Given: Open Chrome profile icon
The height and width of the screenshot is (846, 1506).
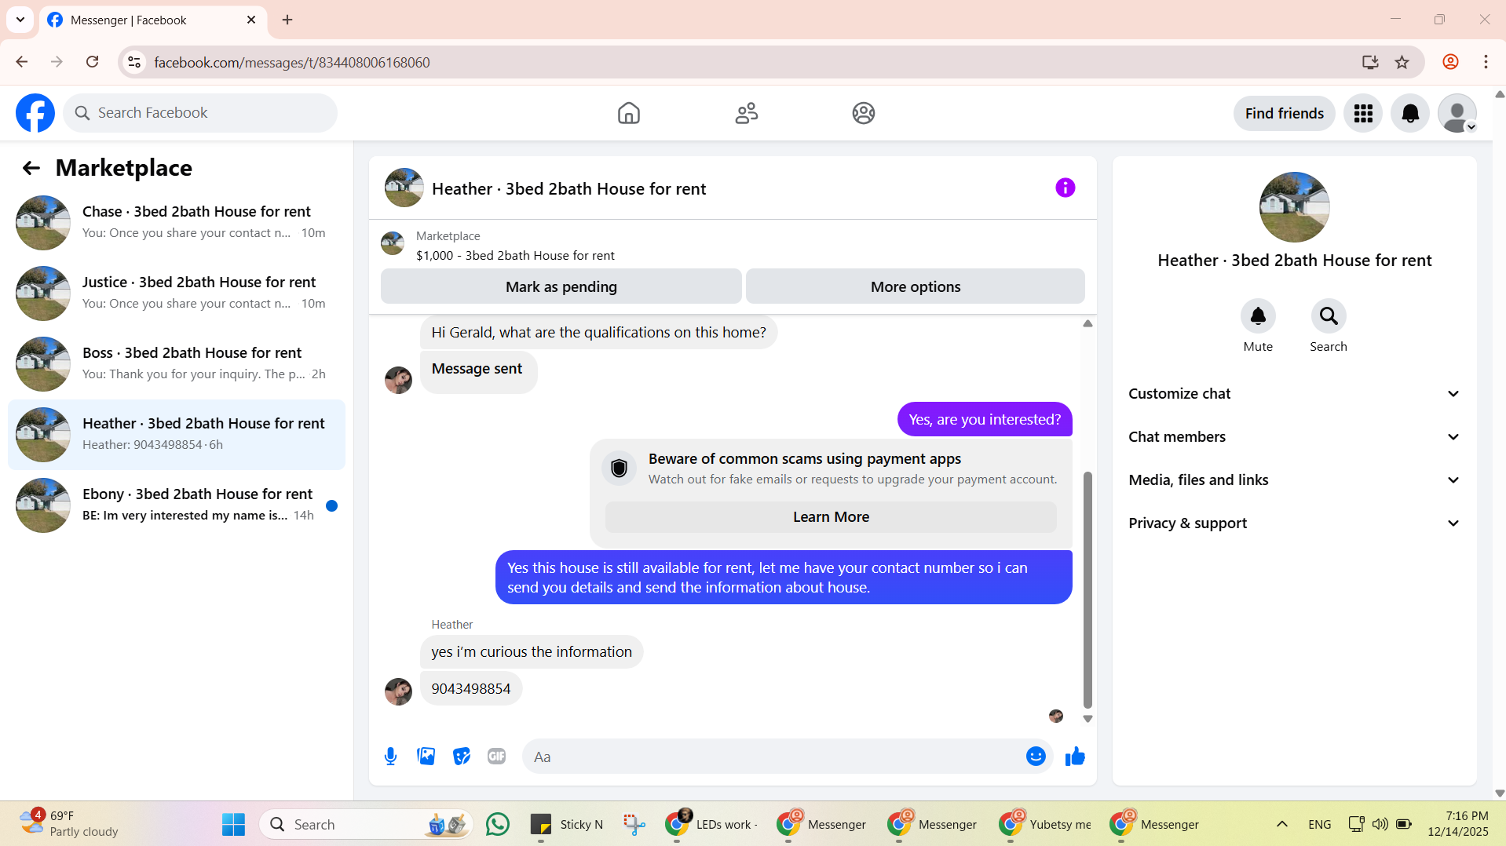Looking at the screenshot, I should [1450, 62].
